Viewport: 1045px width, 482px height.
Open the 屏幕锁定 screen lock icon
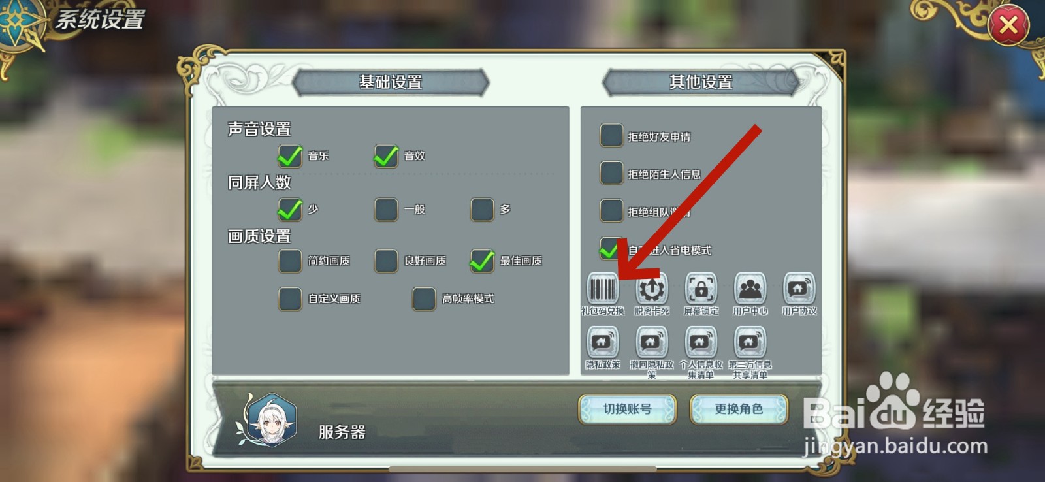pos(701,289)
